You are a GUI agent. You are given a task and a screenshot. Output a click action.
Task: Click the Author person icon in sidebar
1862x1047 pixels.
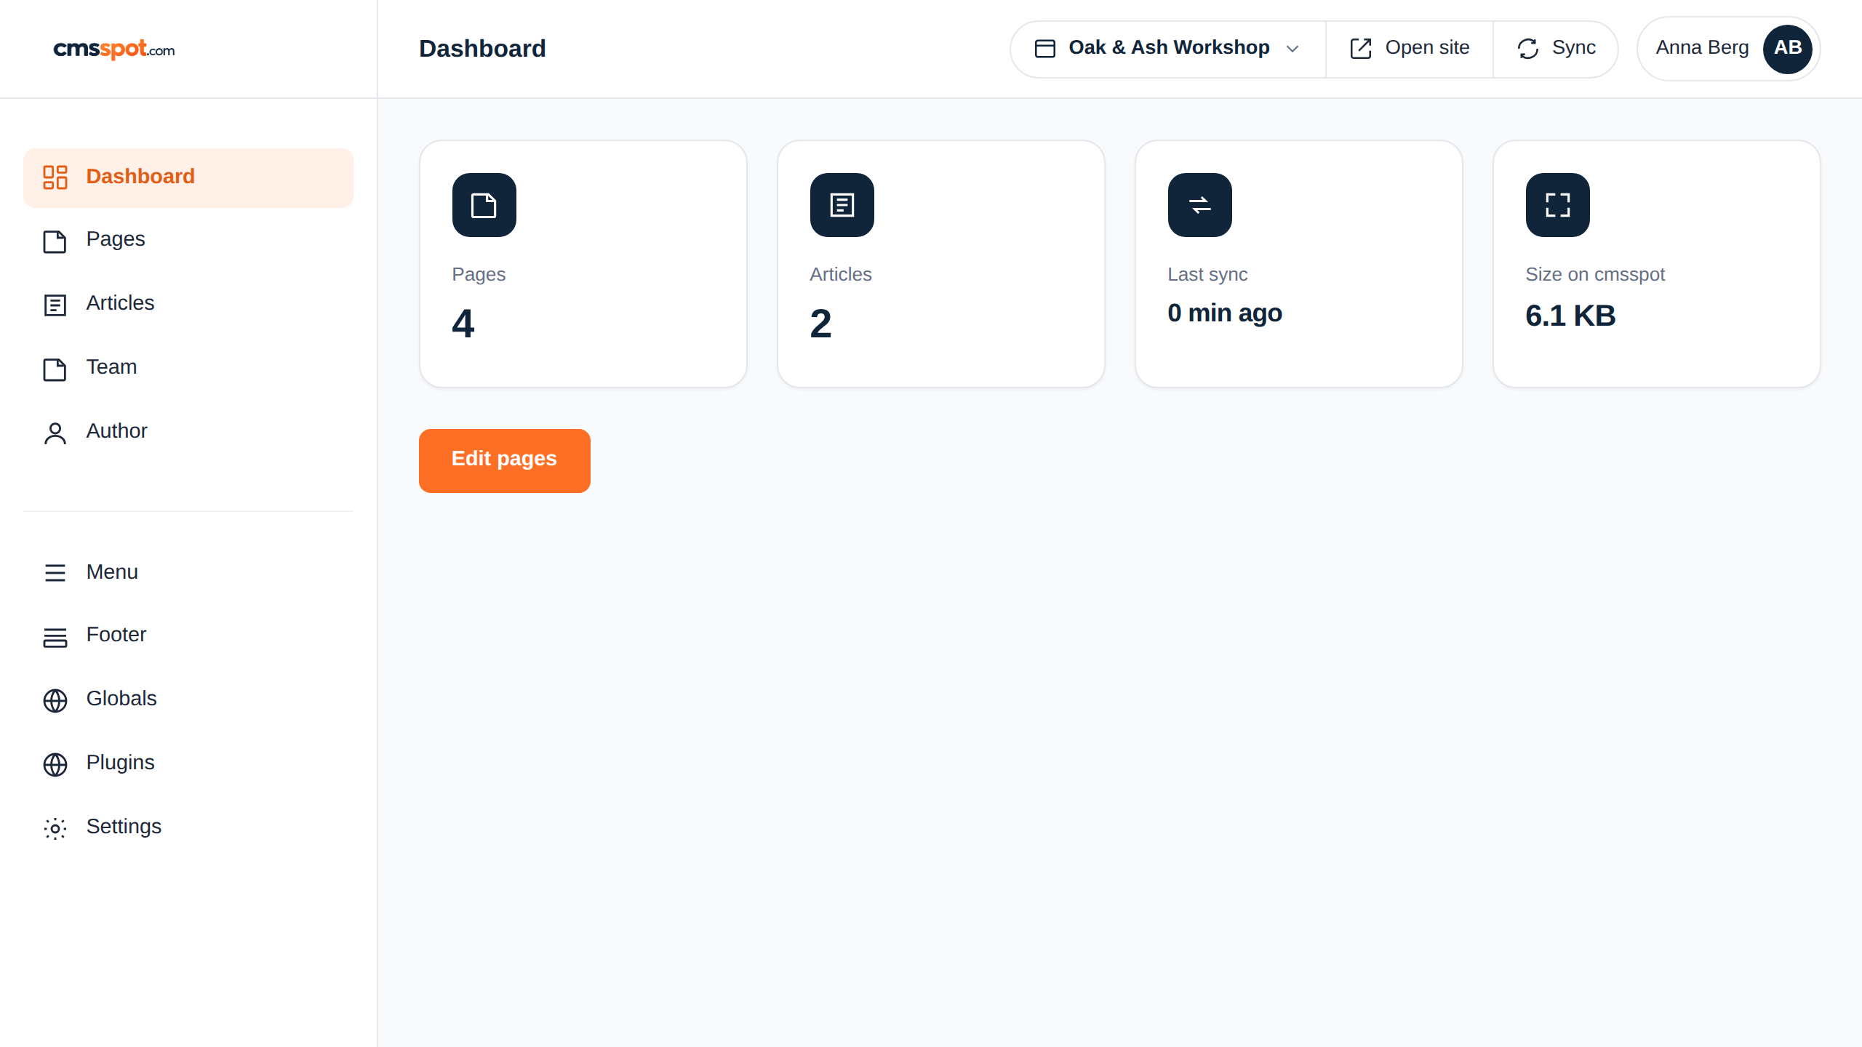coord(55,433)
